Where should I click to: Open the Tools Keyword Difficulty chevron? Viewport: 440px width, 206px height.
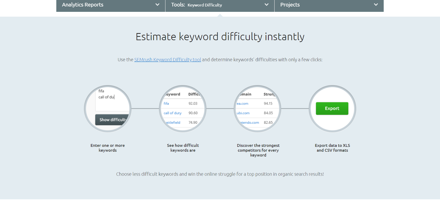click(266, 5)
